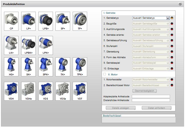Enable the II. Motor checkbox
Viewport: 185px width, 128px height.
105,74
